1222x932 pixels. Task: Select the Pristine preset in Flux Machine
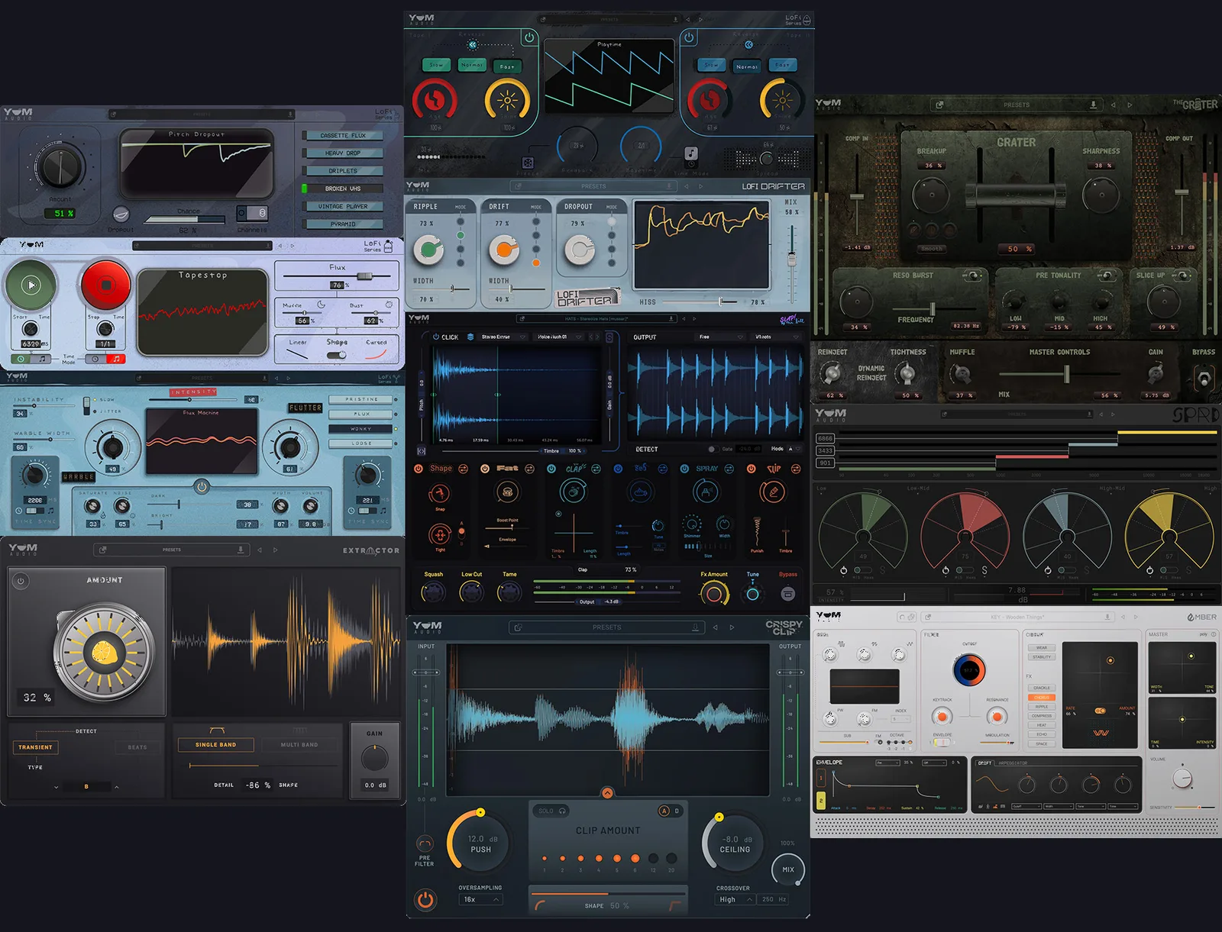pos(361,399)
